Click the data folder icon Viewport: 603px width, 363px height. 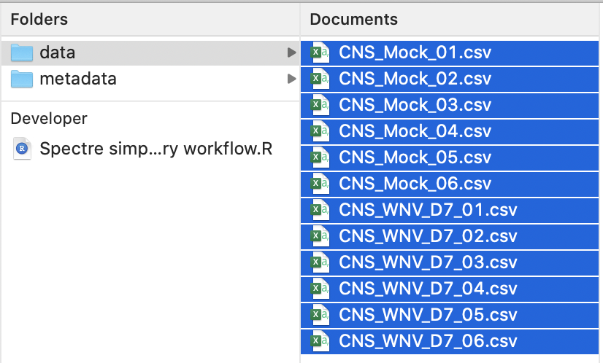23,52
